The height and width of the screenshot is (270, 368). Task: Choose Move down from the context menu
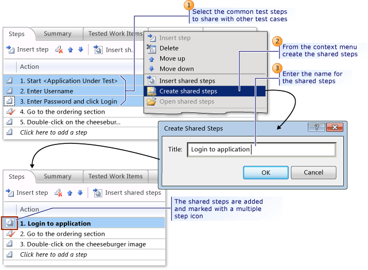click(x=176, y=69)
